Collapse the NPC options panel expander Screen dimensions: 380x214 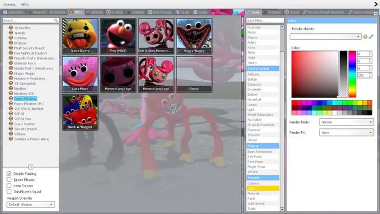31,167
